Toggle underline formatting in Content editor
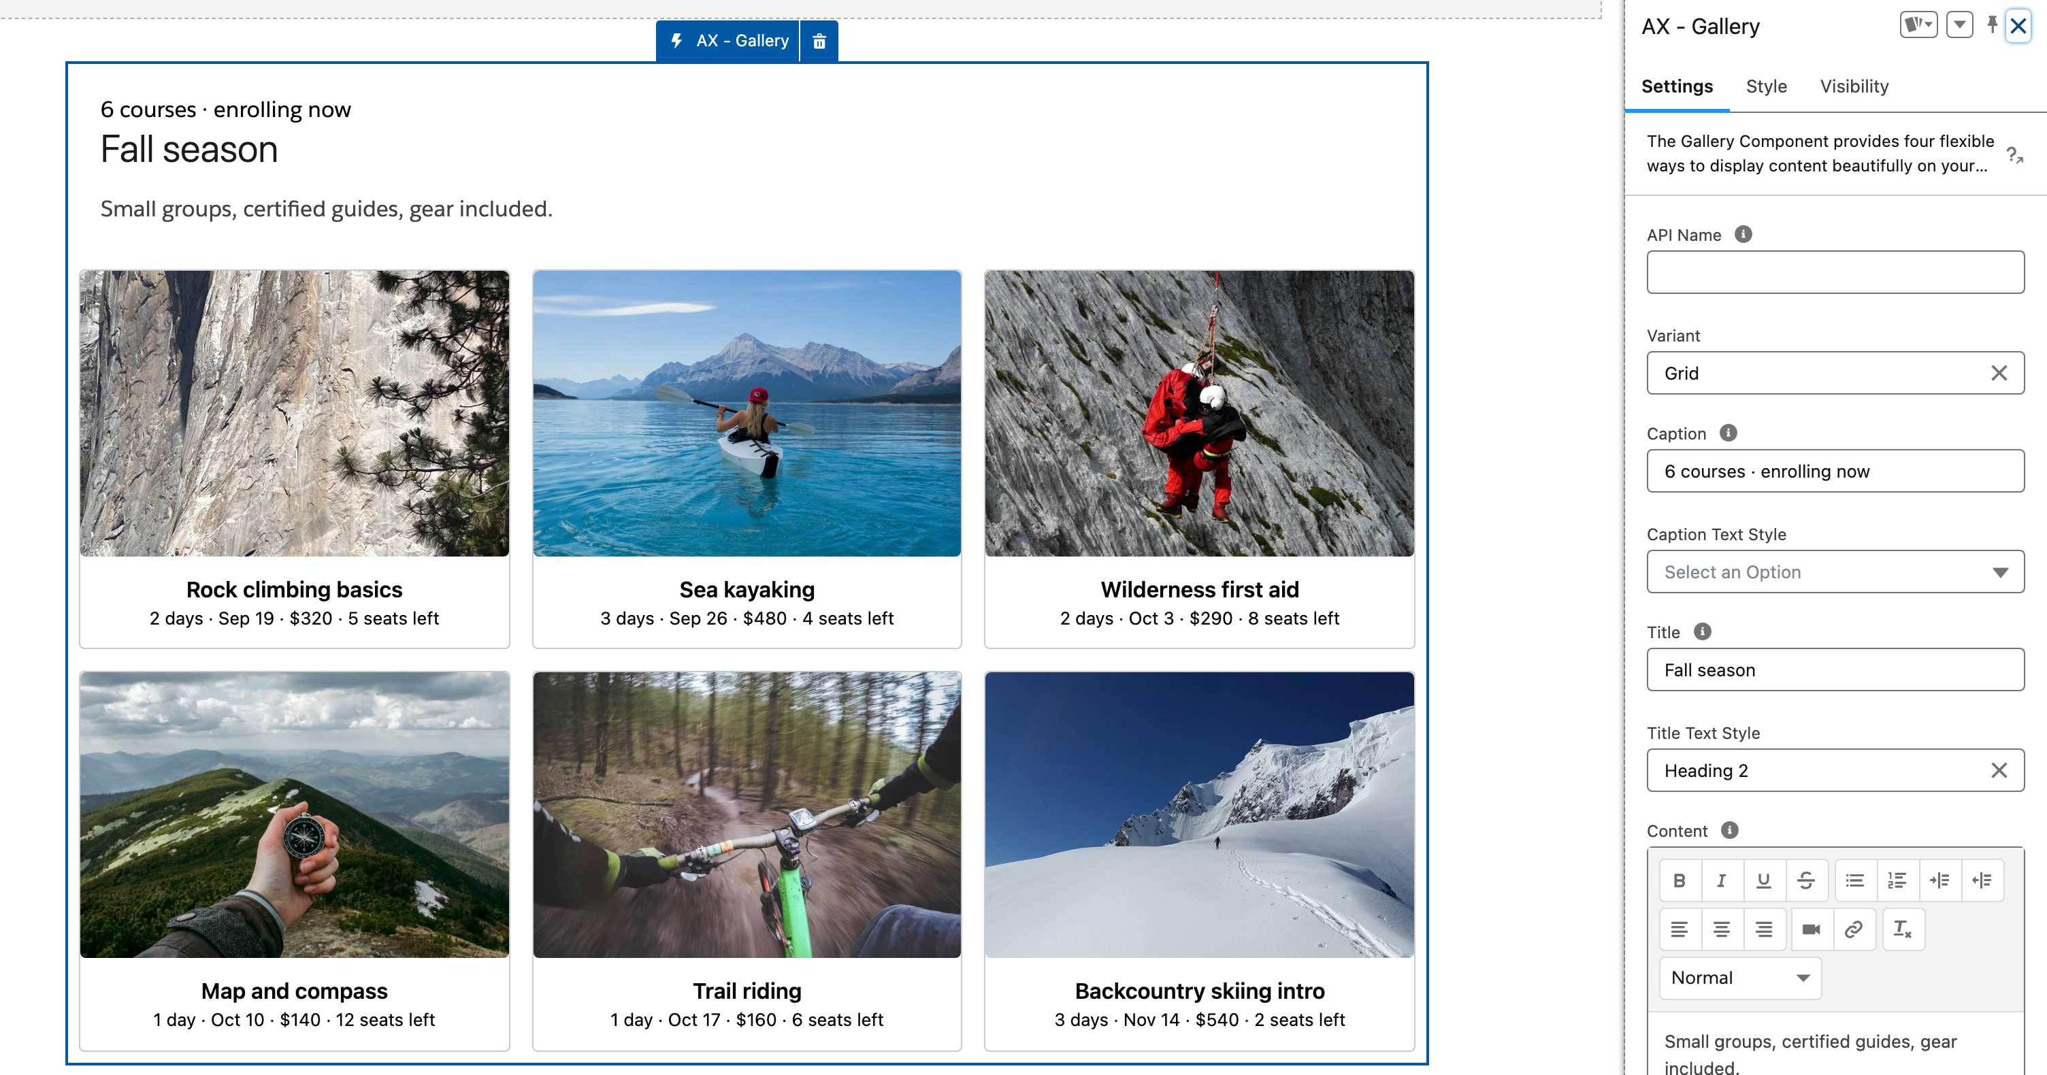 pyautogui.click(x=1764, y=880)
